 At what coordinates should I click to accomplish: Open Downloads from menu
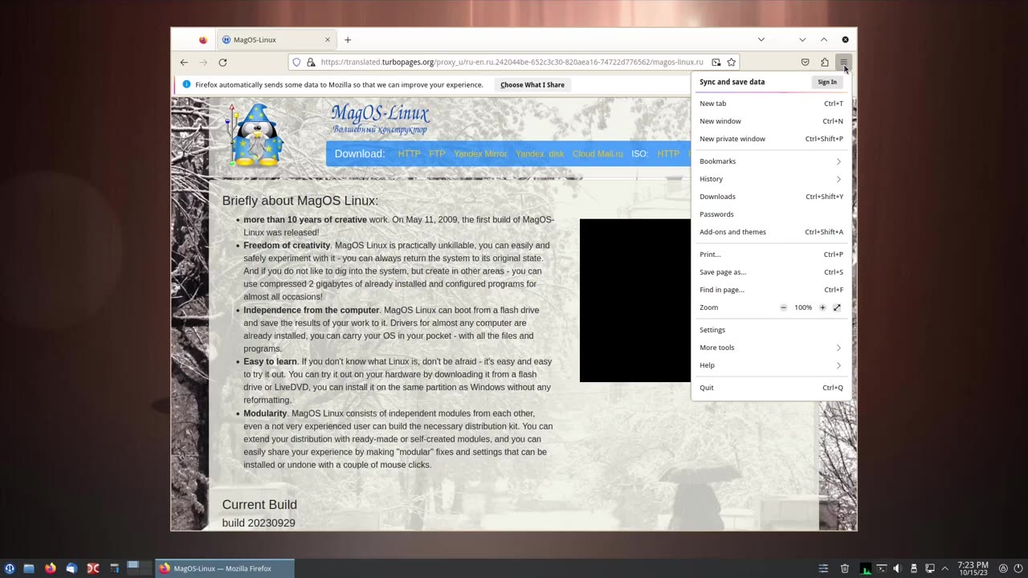tap(770, 197)
